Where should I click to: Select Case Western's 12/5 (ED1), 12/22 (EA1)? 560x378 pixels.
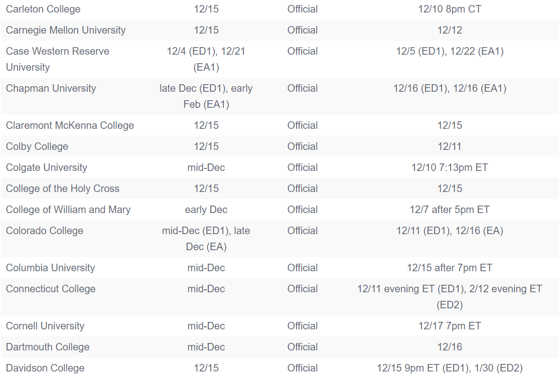coord(450,51)
